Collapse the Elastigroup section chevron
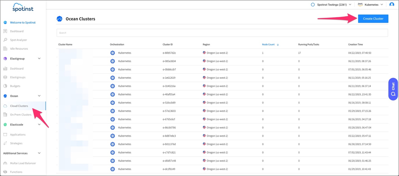This screenshot has width=399, height=176. (39, 58)
